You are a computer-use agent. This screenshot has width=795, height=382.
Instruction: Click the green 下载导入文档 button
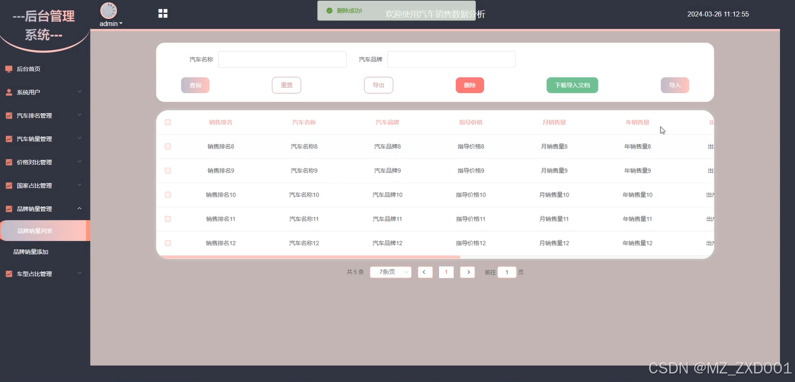[x=572, y=85]
